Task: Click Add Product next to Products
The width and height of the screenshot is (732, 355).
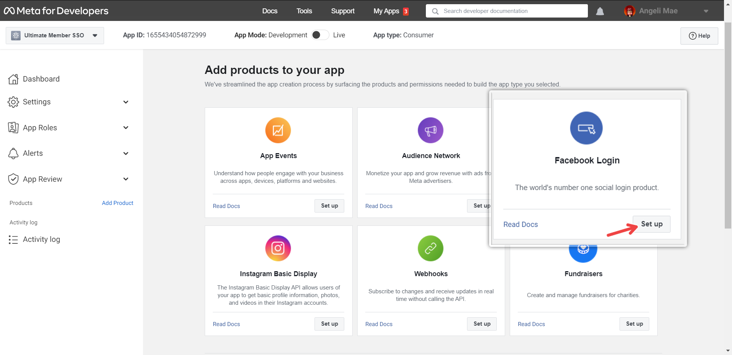Action: 117,203
